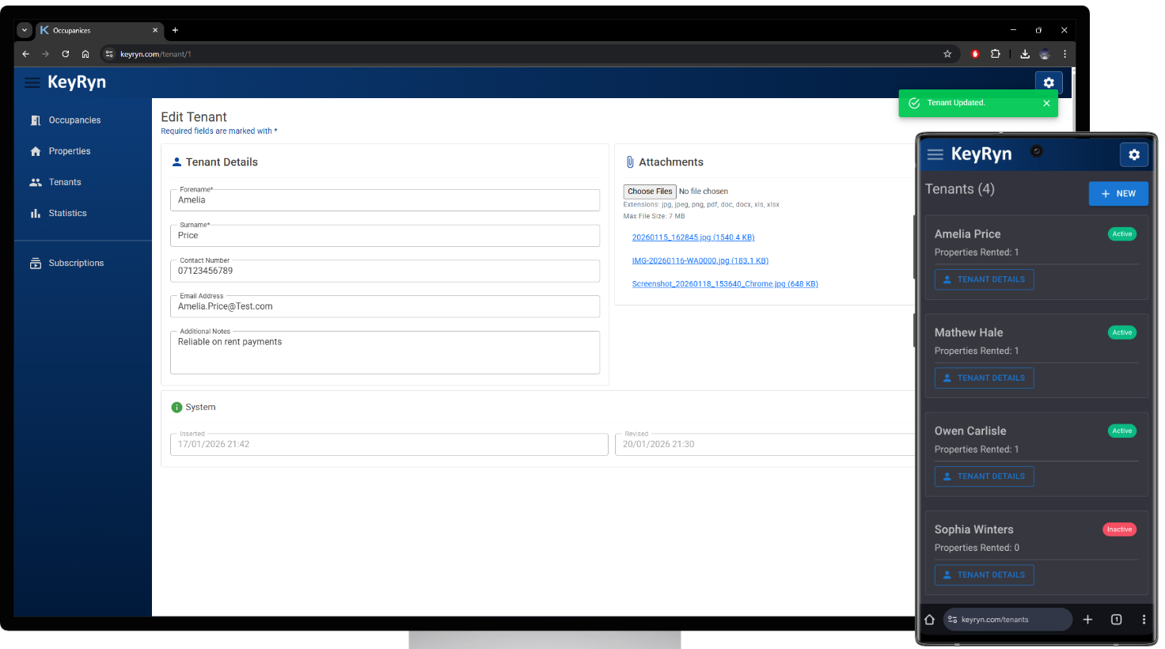The image size is (1165, 649).
Task: Click Choose Files to upload an attachment
Action: tap(649, 191)
